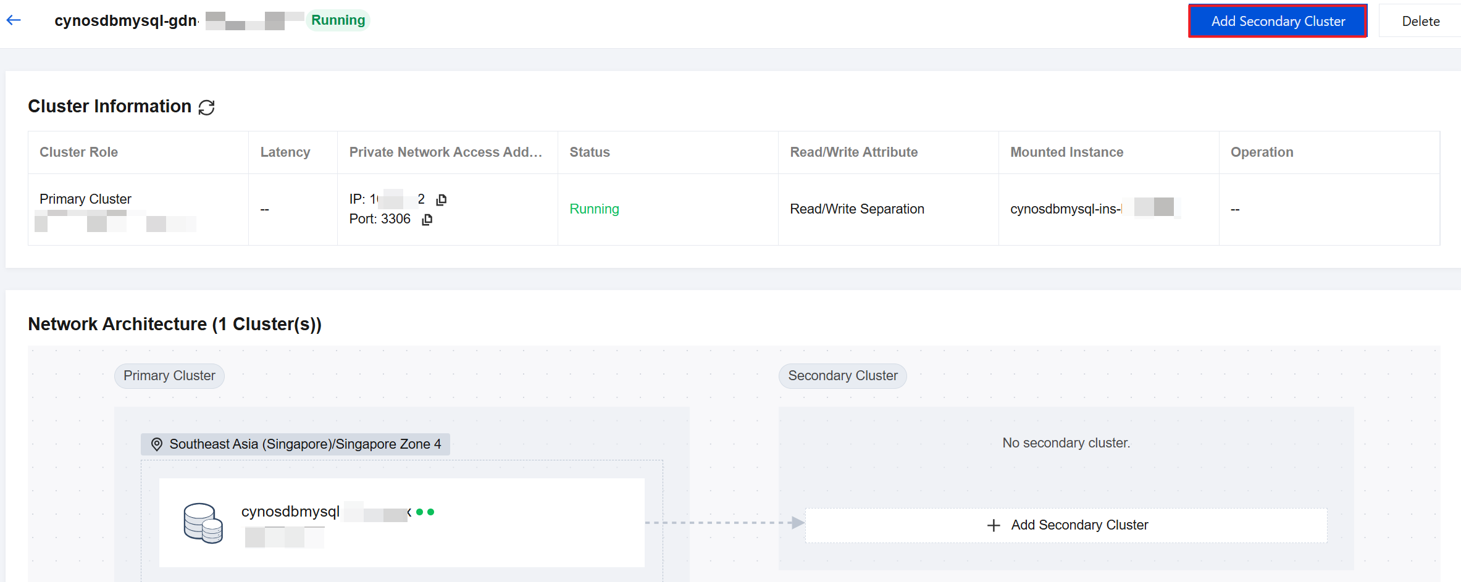Select the Primary Cluster label pill
The image size is (1461, 582).
pyautogui.click(x=169, y=376)
